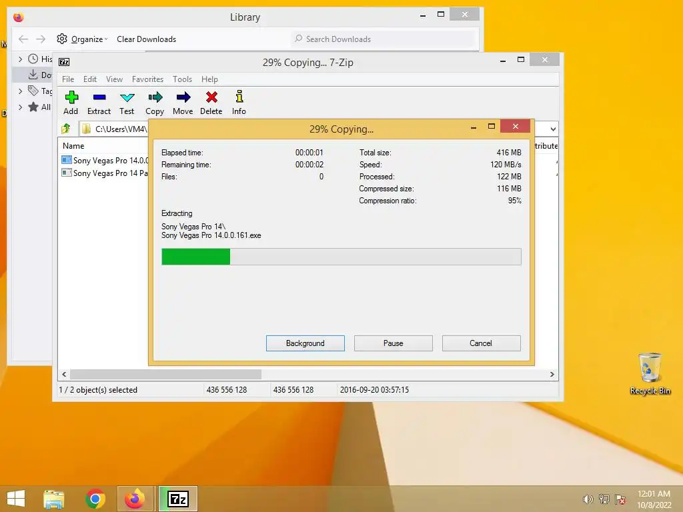The height and width of the screenshot is (512, 683).
Task: Click the C:\Users\VM4 path field
Action: (113, 129)
